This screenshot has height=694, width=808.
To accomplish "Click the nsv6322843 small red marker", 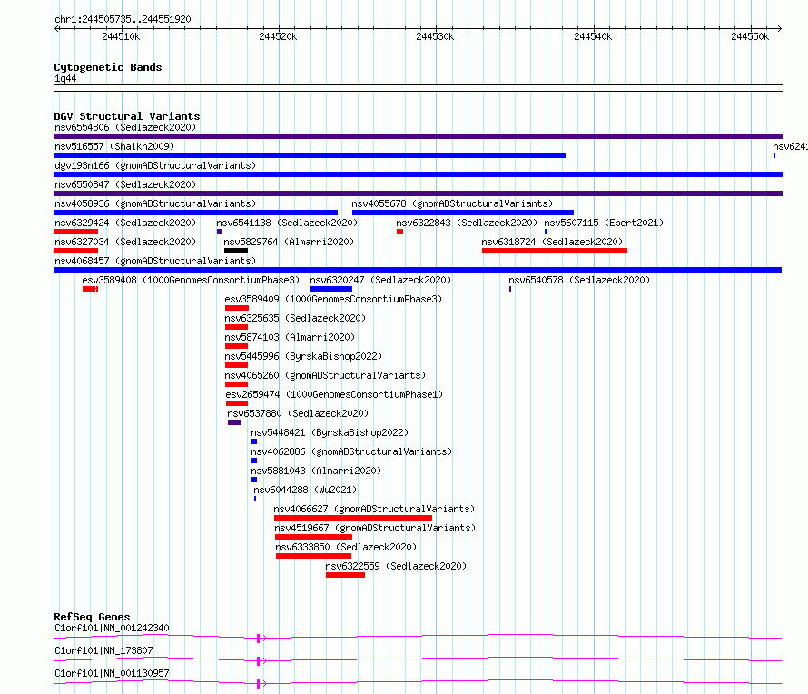I will (x=399, y=232).
